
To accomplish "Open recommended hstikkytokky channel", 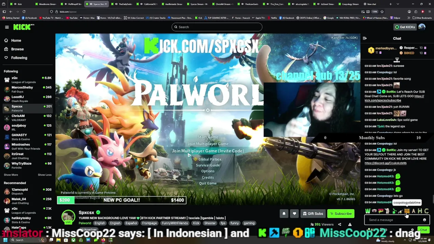I will pos(28,220).
